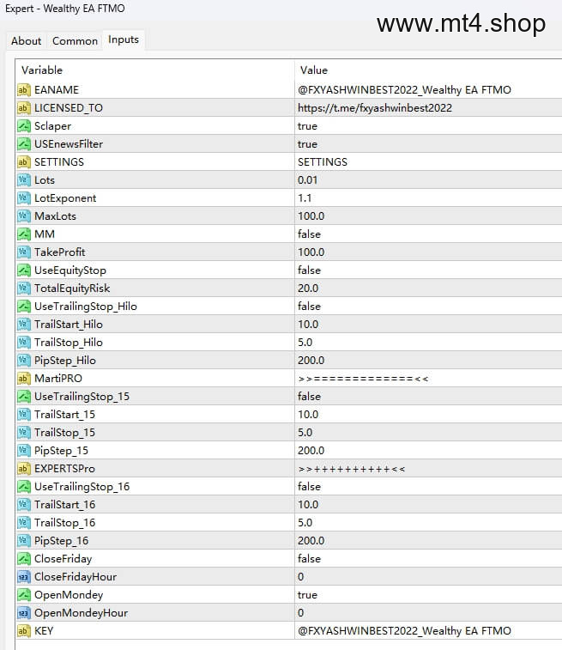
Task: Select the UseTrailingStop_Hilo false value
Action: 309,307
